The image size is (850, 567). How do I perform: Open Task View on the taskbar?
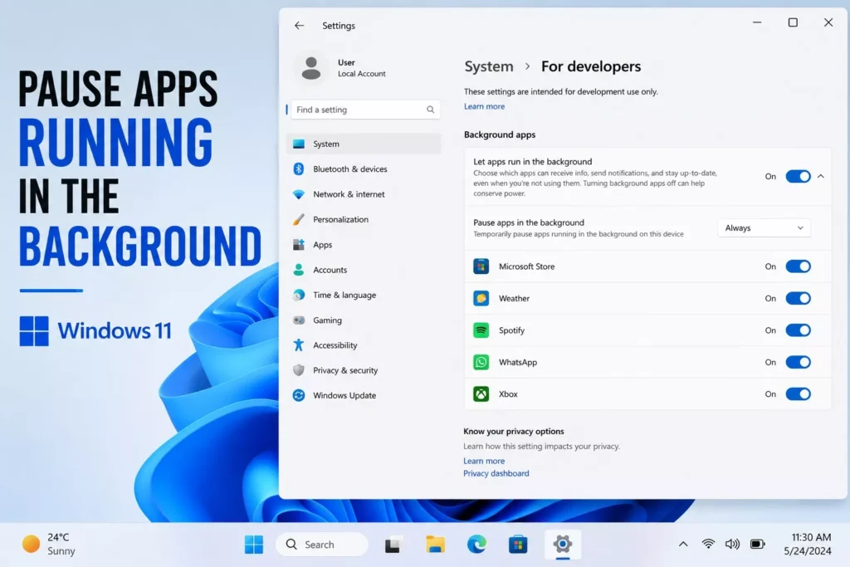pyautogui.click(x=393, y=545)
